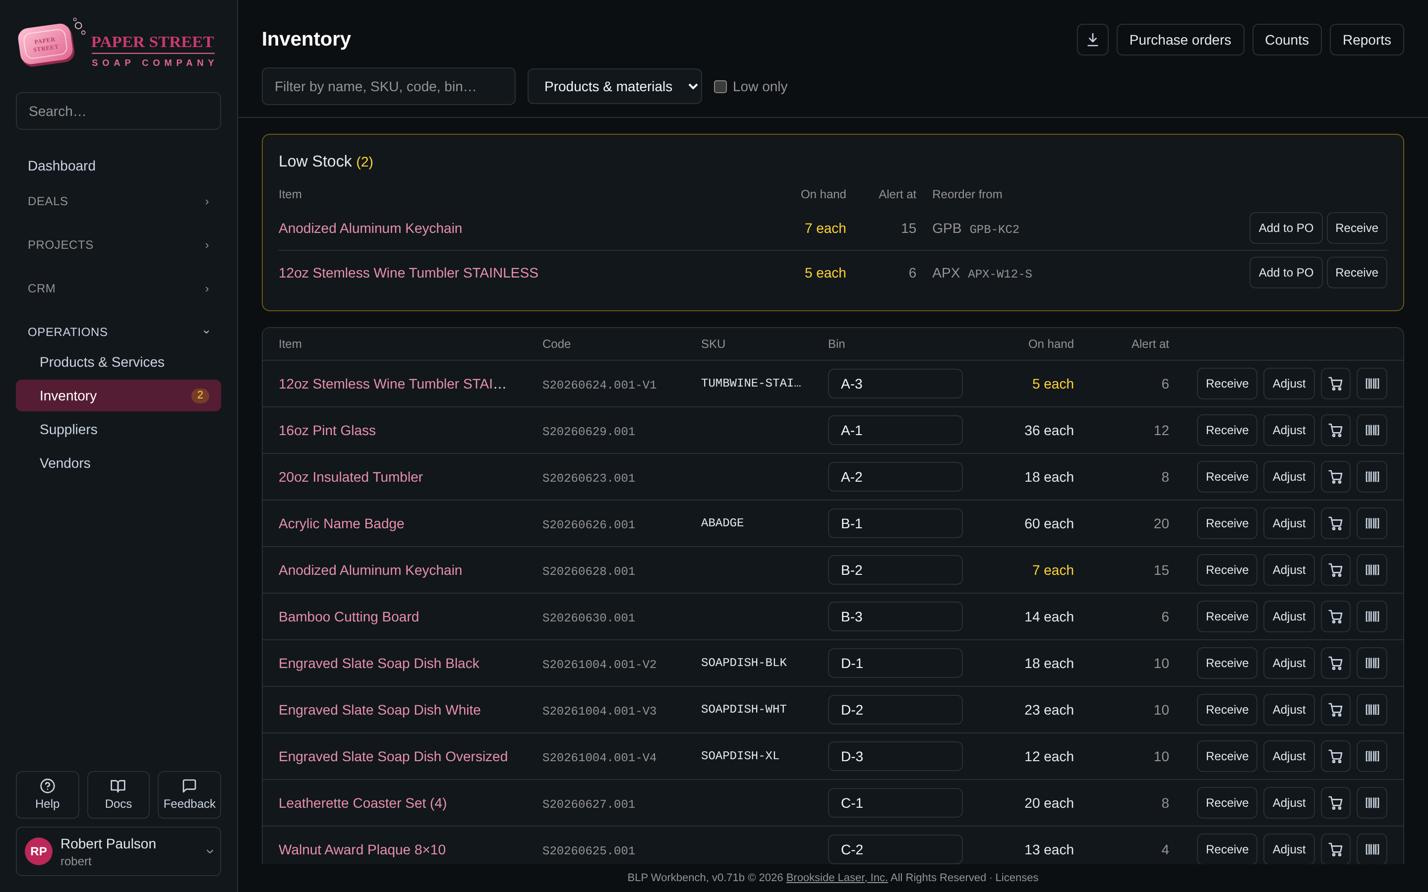Adjust stock for Walnut Award Plaque 8×10
Image resolution: width=1428 pixels, height=892 pixels.
point(1289,849)
